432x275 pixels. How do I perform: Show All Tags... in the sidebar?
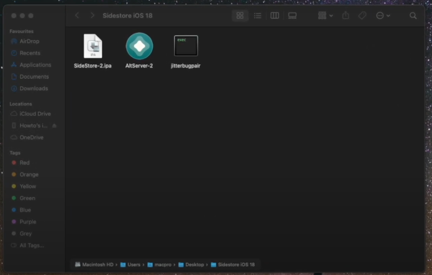(x=32, y=245)
